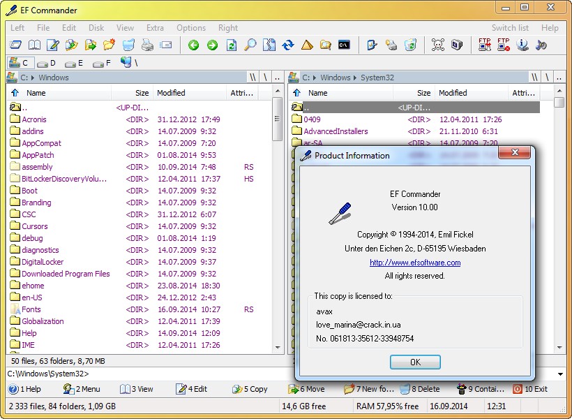Click the recycle bin toolbar icon

point(410,45)
